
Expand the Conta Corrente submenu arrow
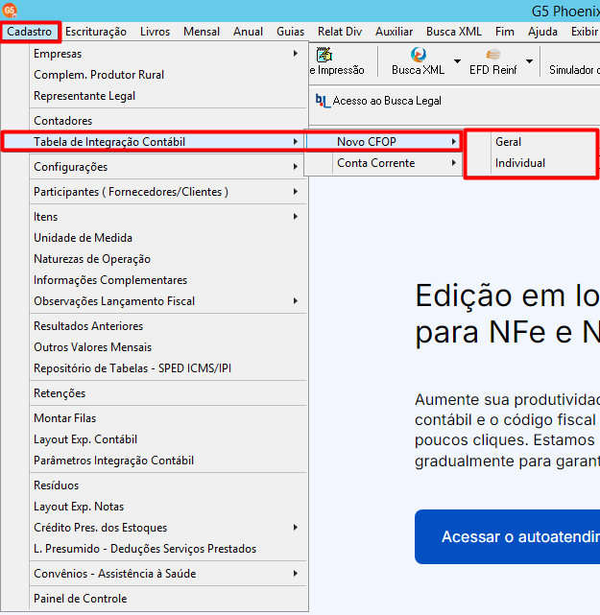(x=454, y=163)
